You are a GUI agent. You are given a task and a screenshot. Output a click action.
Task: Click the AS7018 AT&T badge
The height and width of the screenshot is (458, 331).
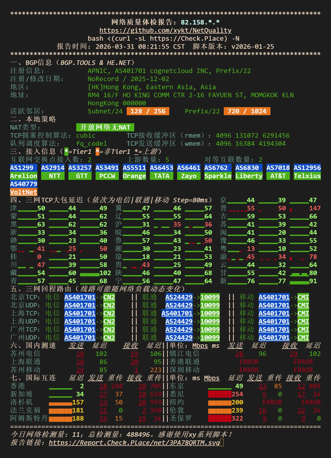(x=278, y=172)
